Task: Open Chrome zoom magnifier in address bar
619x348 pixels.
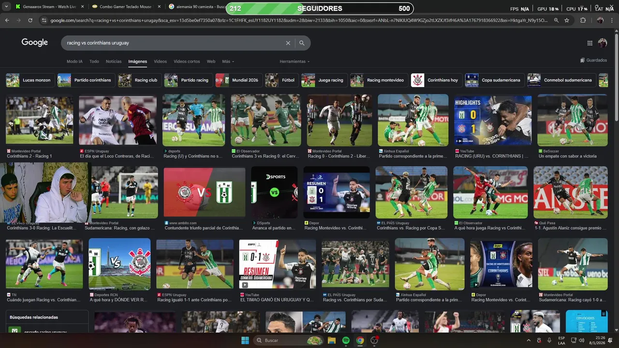Action: tap(556, 20)
